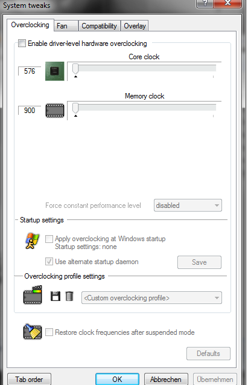Click the overclocking profile memory chip icon
Screen dimensions: 248x385
33,295
